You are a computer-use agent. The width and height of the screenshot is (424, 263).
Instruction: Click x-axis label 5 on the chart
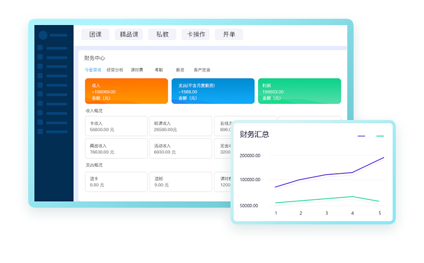click(380, 213)
